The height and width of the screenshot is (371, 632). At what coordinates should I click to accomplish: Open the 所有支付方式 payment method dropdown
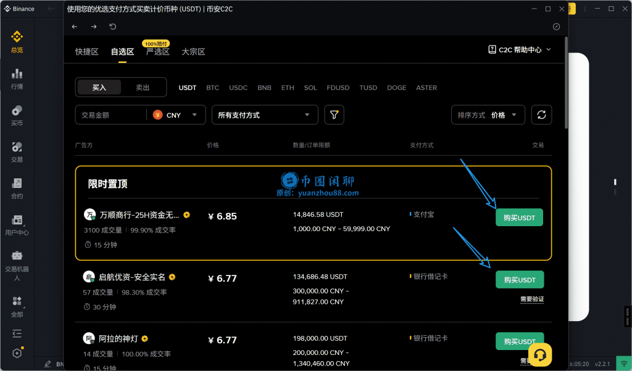pyautogui.click(x=265, y=115)
